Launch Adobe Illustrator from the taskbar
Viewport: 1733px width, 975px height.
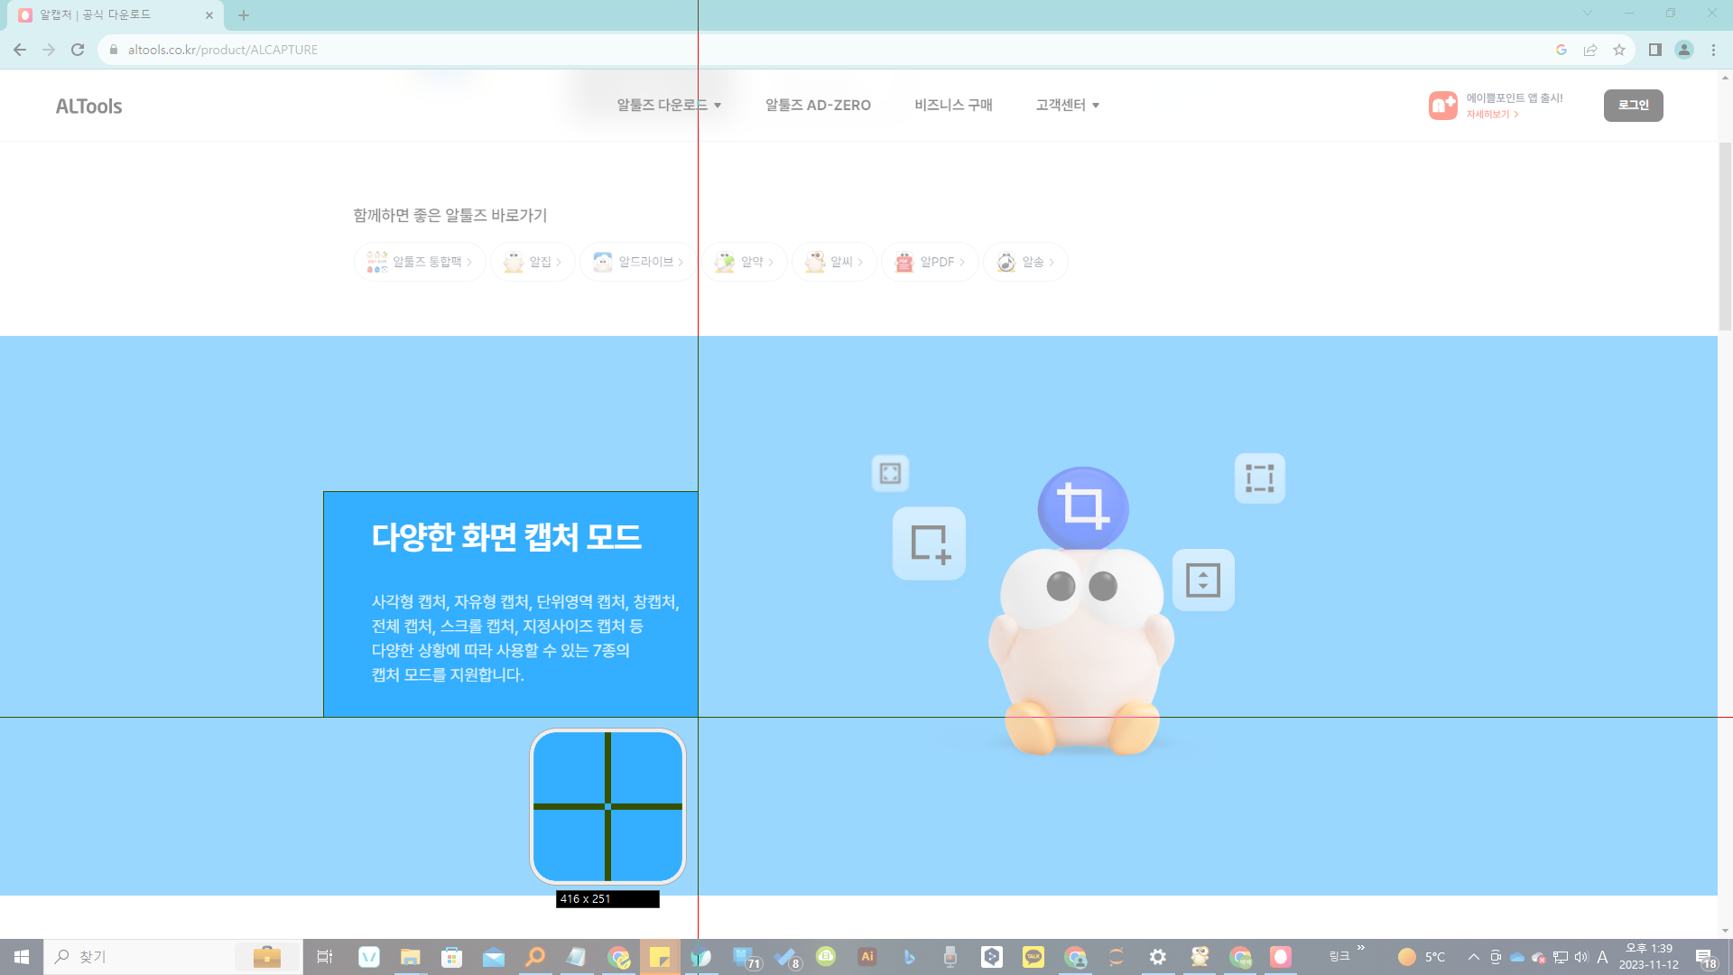(866, 957)
